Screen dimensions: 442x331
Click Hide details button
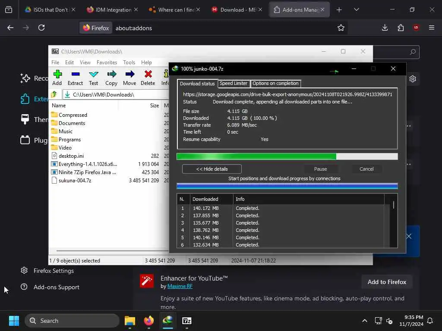[212, 169]
